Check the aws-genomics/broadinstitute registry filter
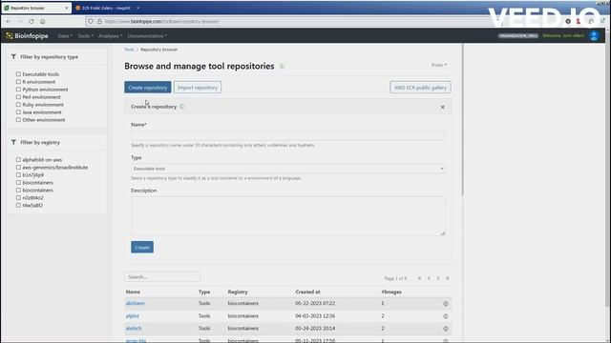 point(18,168)
